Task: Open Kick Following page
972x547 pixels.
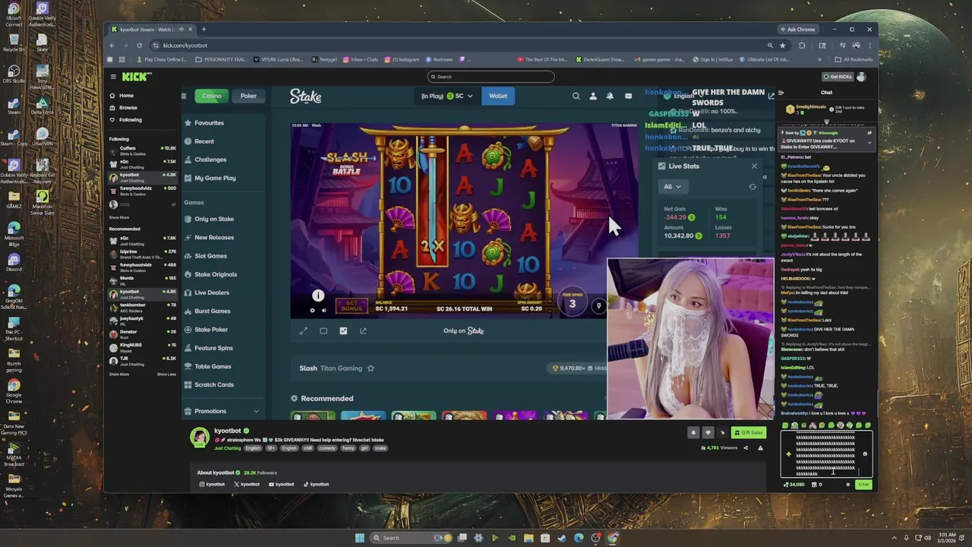Action: 125,120
